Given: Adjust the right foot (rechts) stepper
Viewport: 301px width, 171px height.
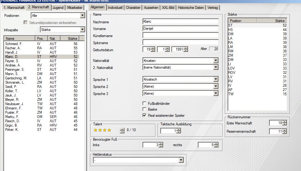Looking at the screenshot, I should 216,145.
